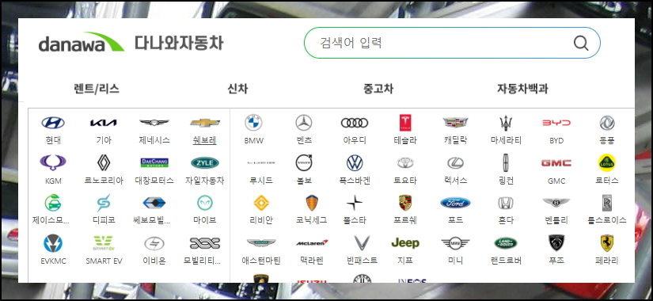Select the Rivian (리비안) logo
Image resolution: width=653 pixels, height=301 pixels.
tap(261, 203)
